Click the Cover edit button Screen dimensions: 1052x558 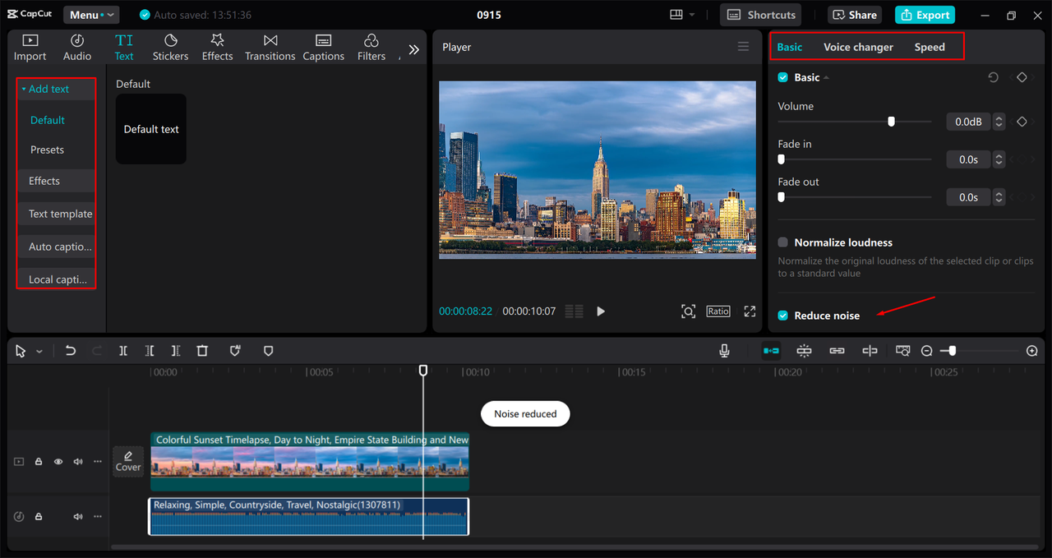[x=128, y=462]
